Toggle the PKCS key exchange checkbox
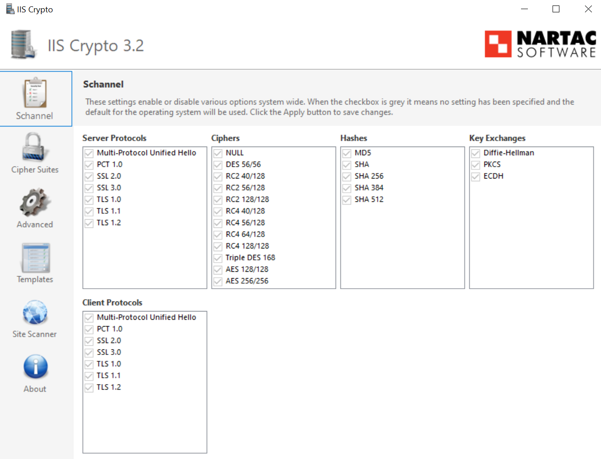601x459 pixels. (476, 164)
